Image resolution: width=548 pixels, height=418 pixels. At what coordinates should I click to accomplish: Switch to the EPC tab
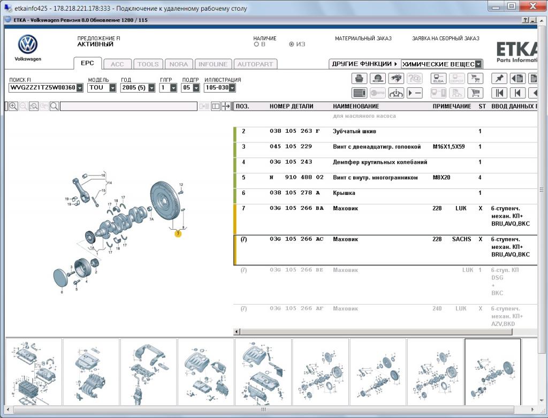tap(87, 63)
